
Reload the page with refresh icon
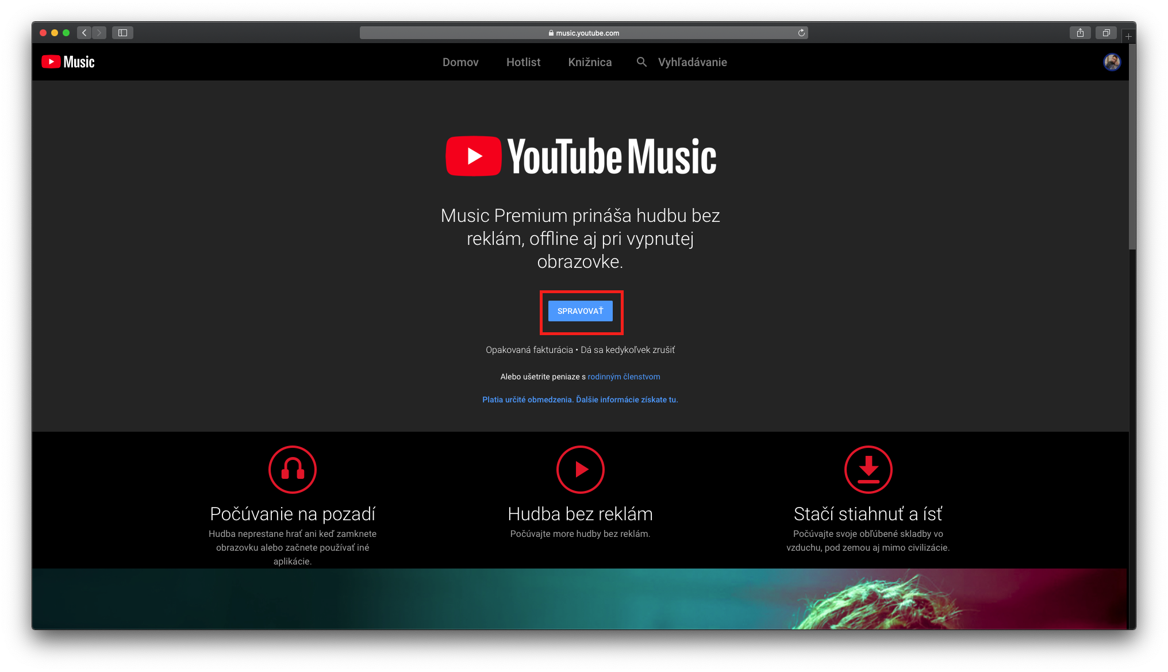801,33
